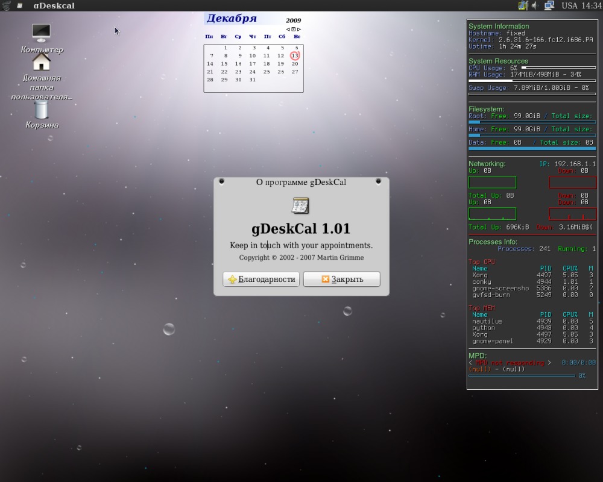Select day 24 in the calendar
Screen dimensions: 603x482
[252, 72]
